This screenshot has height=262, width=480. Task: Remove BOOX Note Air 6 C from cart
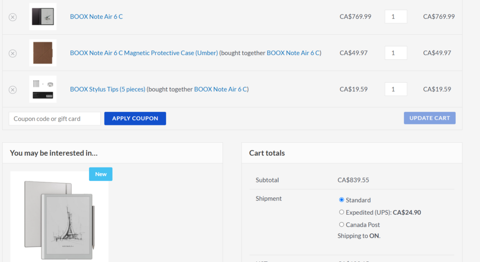13,17
